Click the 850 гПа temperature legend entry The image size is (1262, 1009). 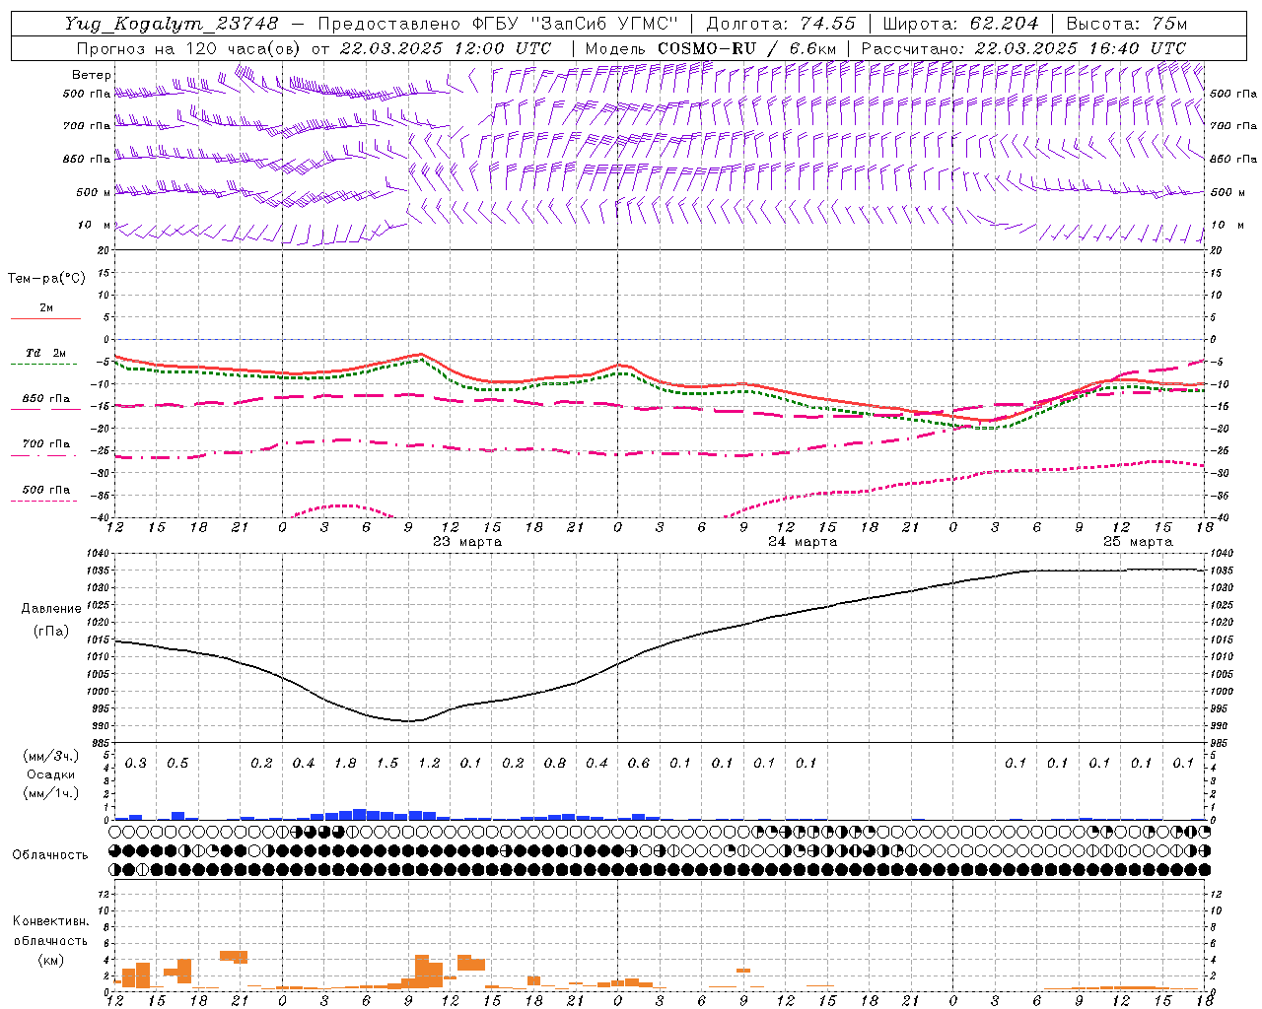tap(46, 399)
